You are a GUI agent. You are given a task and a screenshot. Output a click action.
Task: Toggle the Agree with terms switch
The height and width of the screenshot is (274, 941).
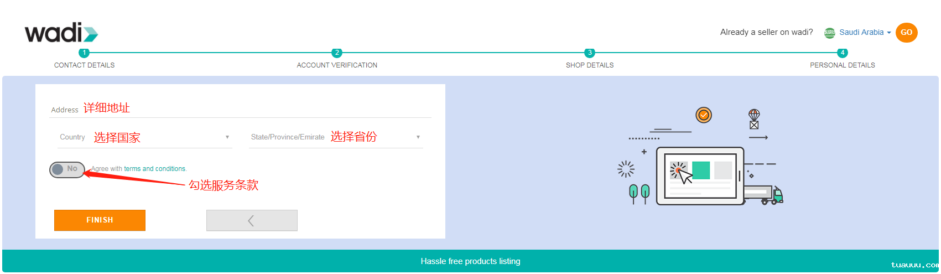[67, 169]
